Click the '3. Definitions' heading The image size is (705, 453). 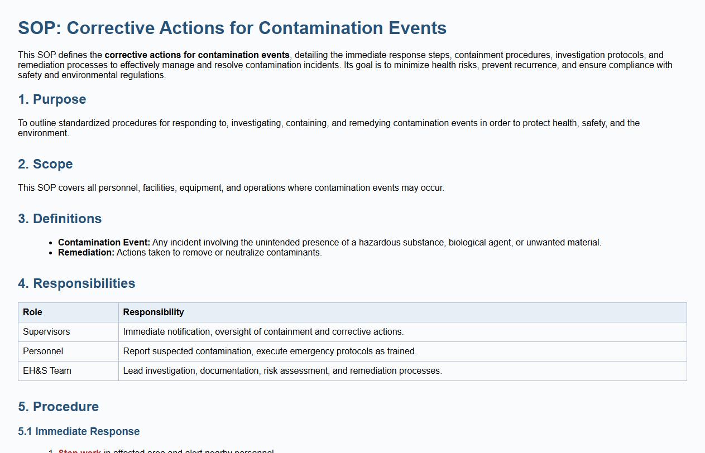point(60,219)
